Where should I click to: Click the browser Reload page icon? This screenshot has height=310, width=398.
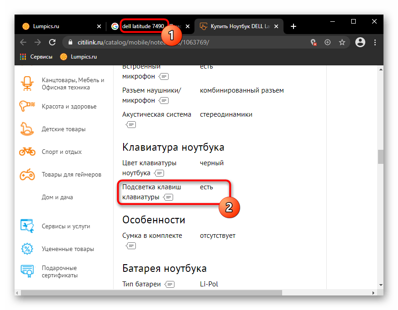click(x=52, y=42)
